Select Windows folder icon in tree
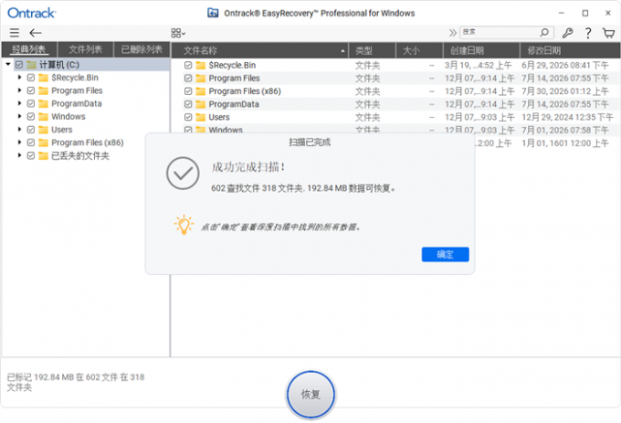This screenshot has width=621, height=423. pyautogui.click(x=43, y=116)
